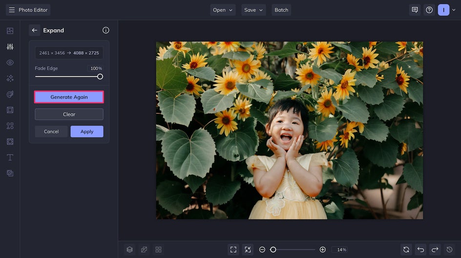Open the help question mark icon

point(429,10)
